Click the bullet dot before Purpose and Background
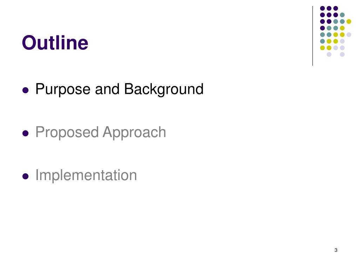This screenshot has width=359, height=269. pyautogui.click(x=25, y=90)
